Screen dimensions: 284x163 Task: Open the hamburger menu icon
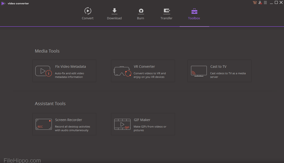coord(265,2)
